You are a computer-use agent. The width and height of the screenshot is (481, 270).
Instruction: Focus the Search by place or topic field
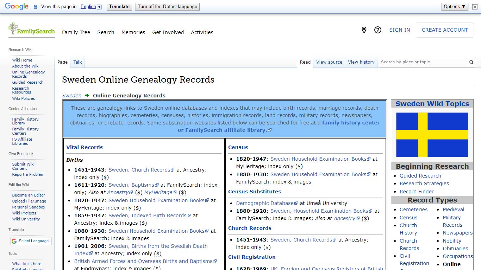(x=424, y=62)
